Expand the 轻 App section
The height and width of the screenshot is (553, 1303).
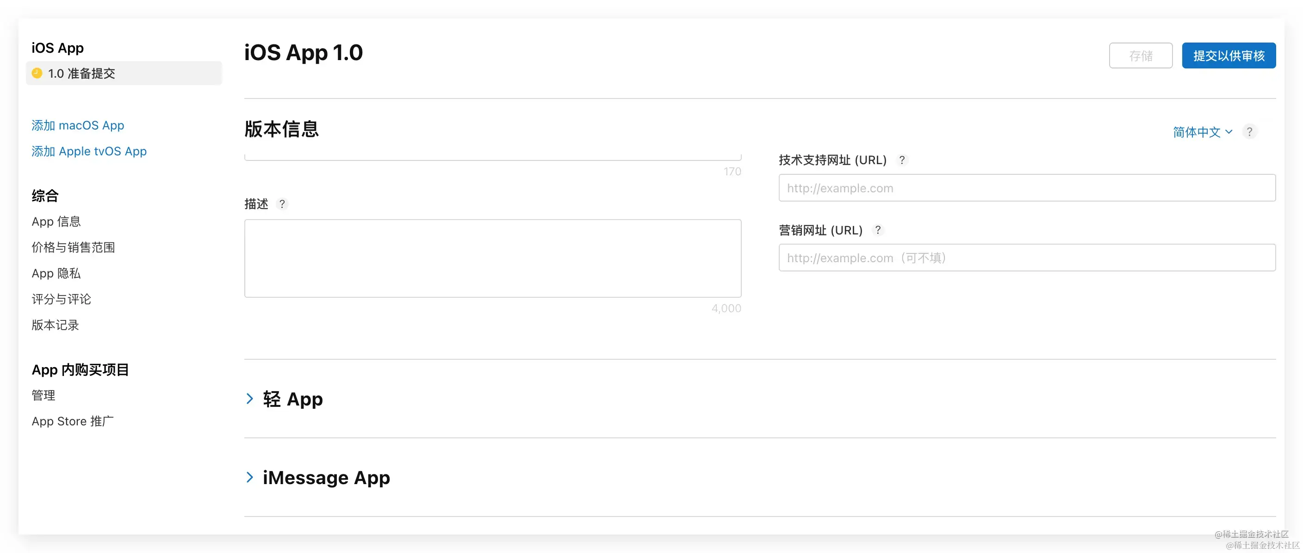tap(250, 399)
